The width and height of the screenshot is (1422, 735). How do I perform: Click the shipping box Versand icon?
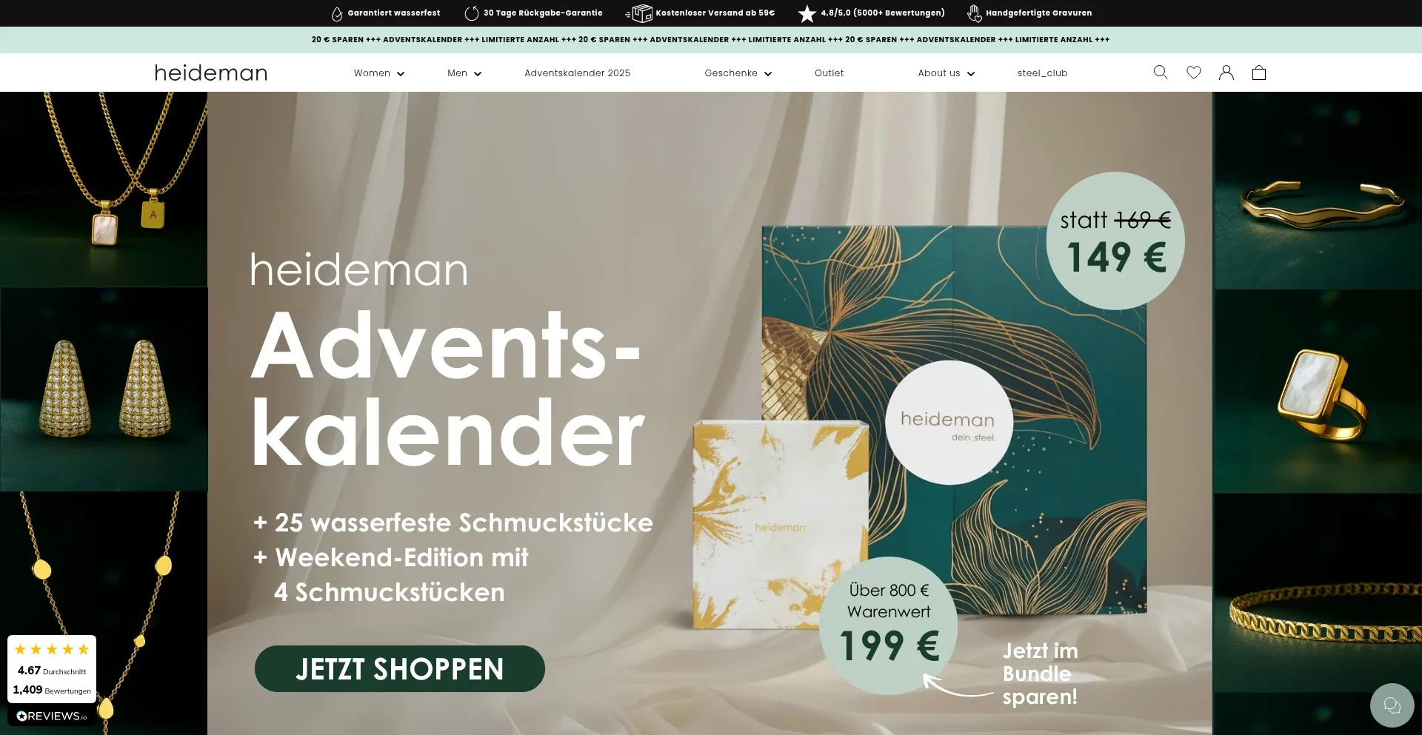coord(639,13)
